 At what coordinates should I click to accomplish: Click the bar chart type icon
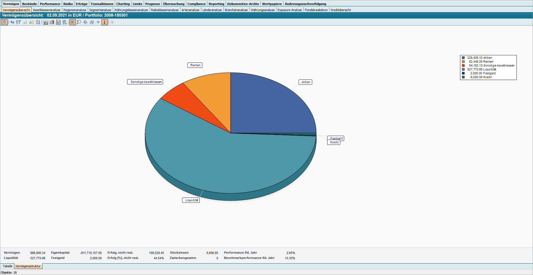click(46, 22)
